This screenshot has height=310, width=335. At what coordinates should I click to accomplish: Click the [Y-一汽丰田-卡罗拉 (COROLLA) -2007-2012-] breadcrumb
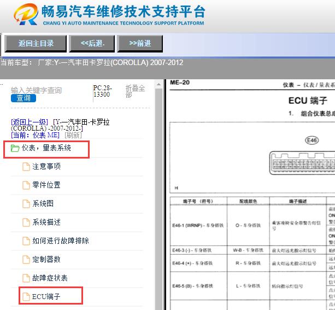click(x=60, y=125)
